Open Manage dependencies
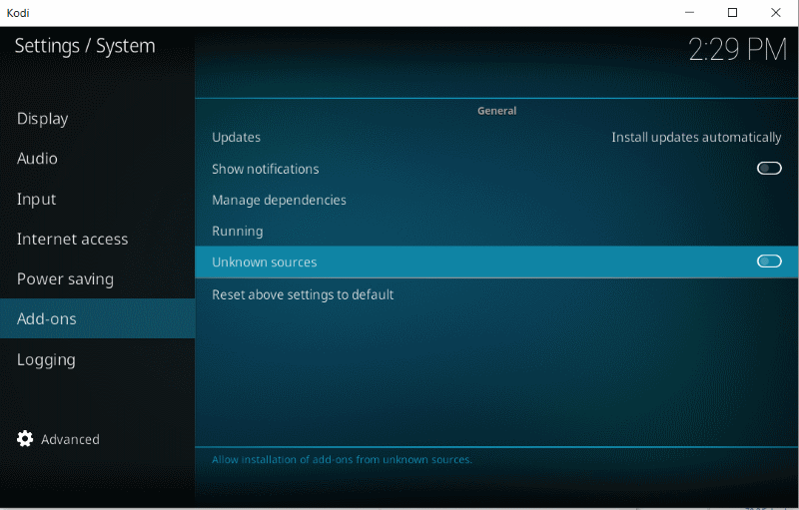The width and height of the screenshot is (799, 510). (496, 200)
